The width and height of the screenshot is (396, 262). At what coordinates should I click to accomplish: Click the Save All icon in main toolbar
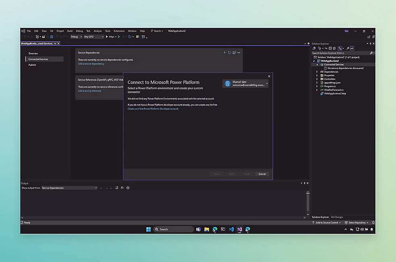(52, 37)
